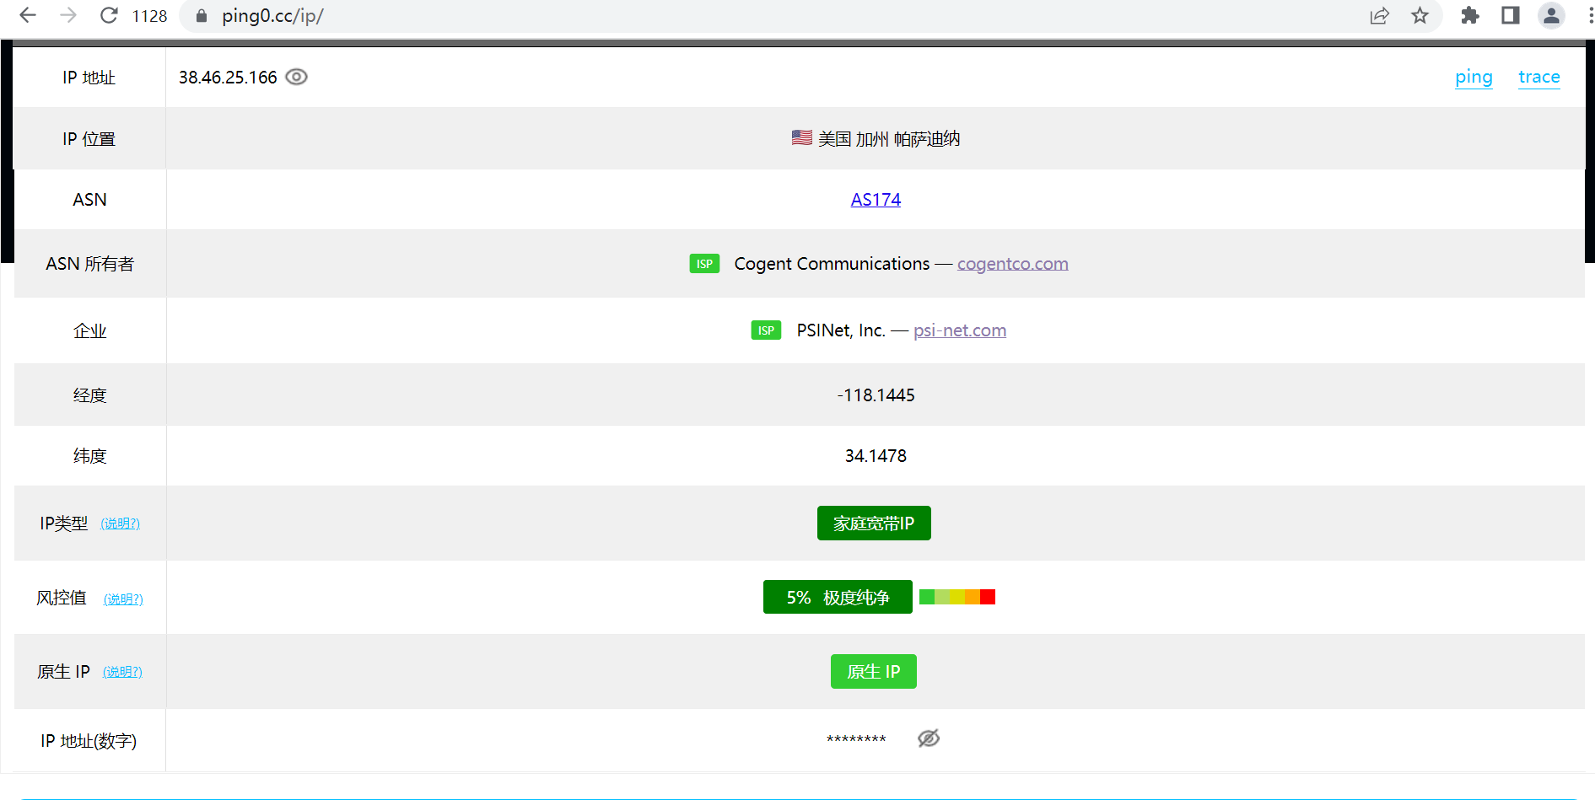Screen dimensions: 1595x800
Task: Click the IP 地址(数字) row label
Action: 89,741
